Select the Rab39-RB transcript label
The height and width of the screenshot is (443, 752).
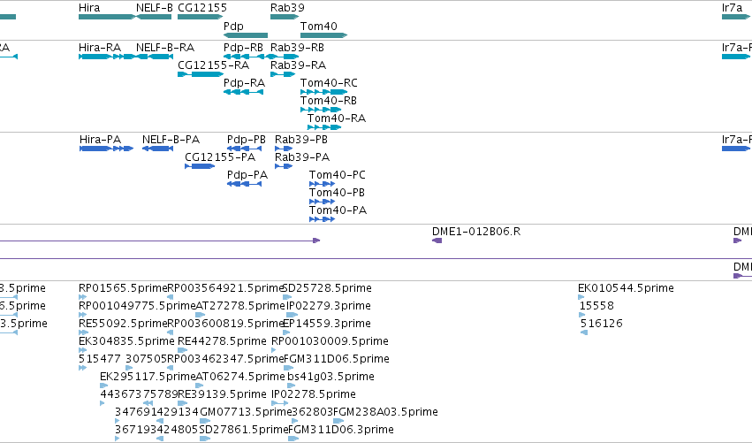click(297, 48)
